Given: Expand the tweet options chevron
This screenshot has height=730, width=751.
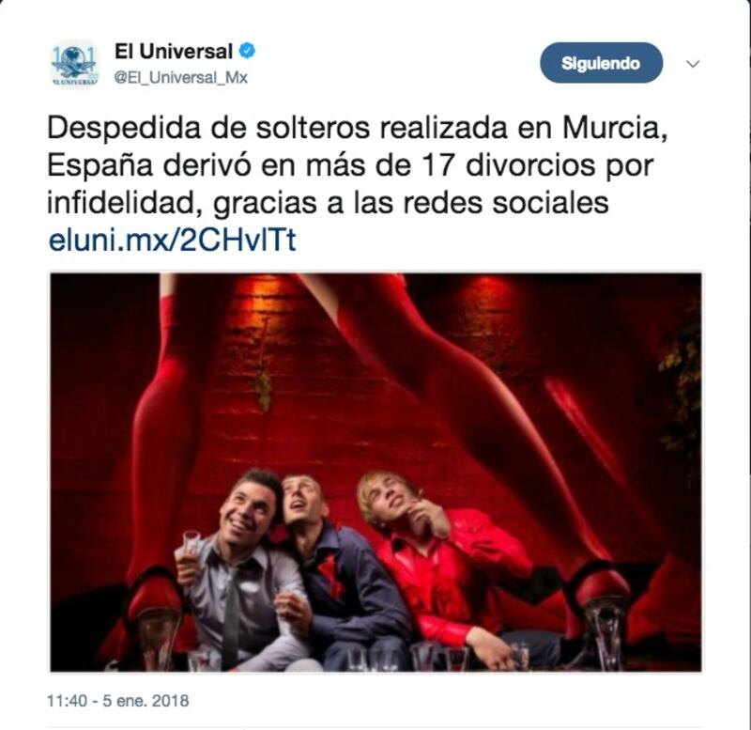Looking at the screenshot, I should coord(693,63).
